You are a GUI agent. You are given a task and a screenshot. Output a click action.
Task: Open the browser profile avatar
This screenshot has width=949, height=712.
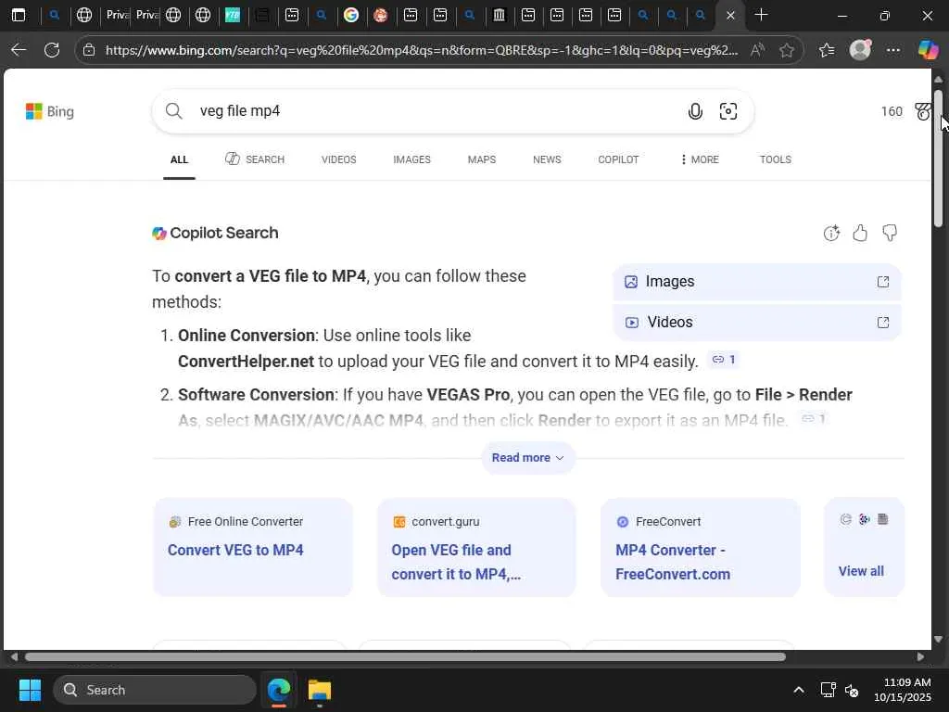[860, 50]
